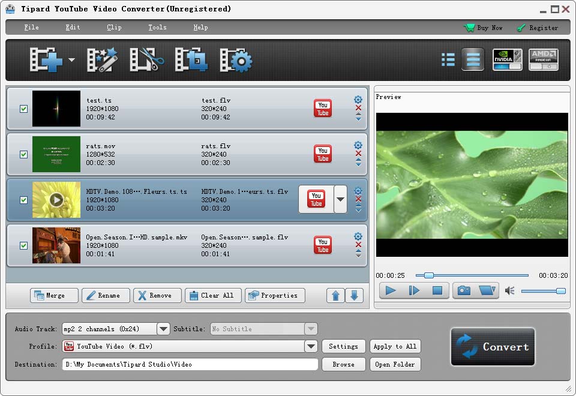Open profile Settings button
The height and width of the screenshot is (396, 576).
pyautogui.click(x=343, y=346)
